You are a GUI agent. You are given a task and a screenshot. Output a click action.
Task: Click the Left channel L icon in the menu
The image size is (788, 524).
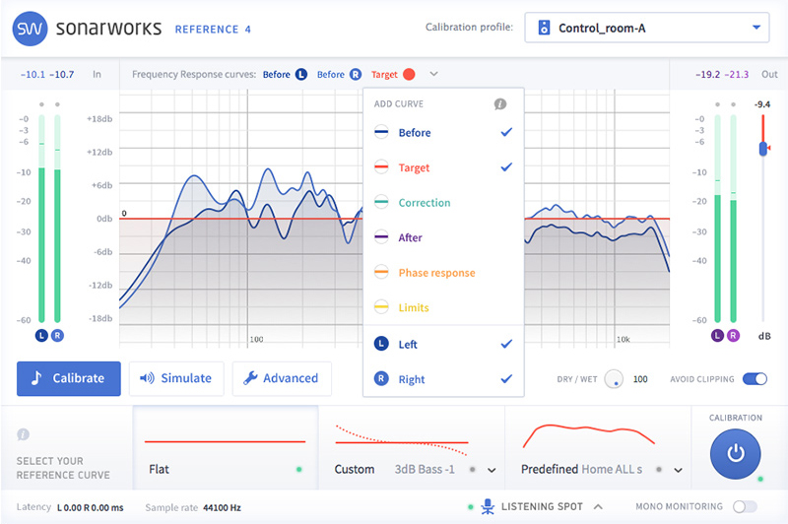coord(381,344)
